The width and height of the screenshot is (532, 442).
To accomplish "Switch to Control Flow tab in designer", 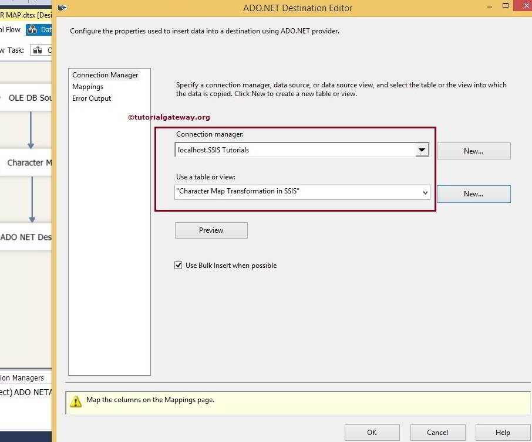I will [11, 30].
